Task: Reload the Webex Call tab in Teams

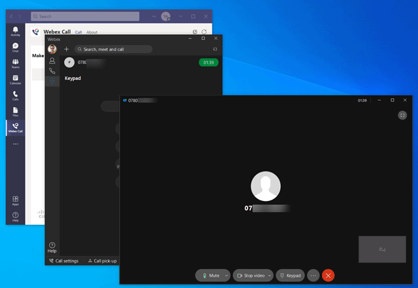Action: pyautogui.click(x=204, y=32)
